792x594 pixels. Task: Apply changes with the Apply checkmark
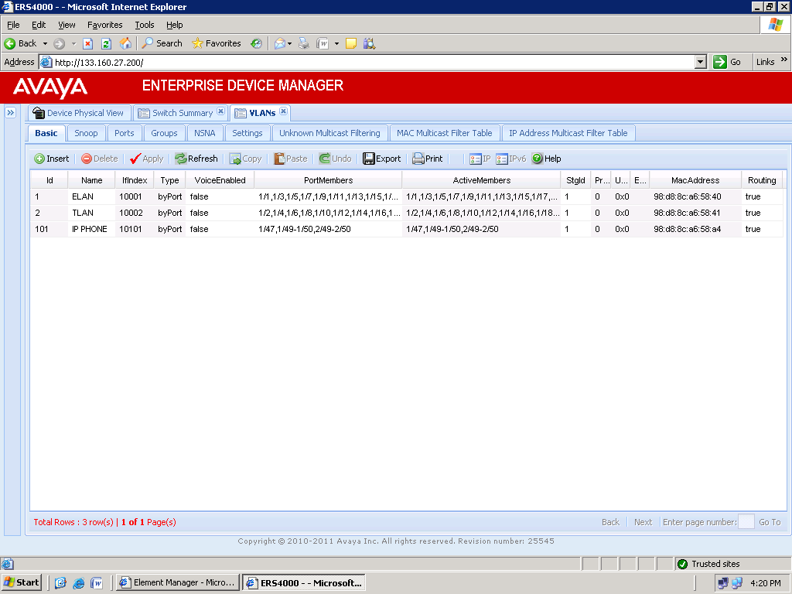pyautogui.click(x=146, y=159)
